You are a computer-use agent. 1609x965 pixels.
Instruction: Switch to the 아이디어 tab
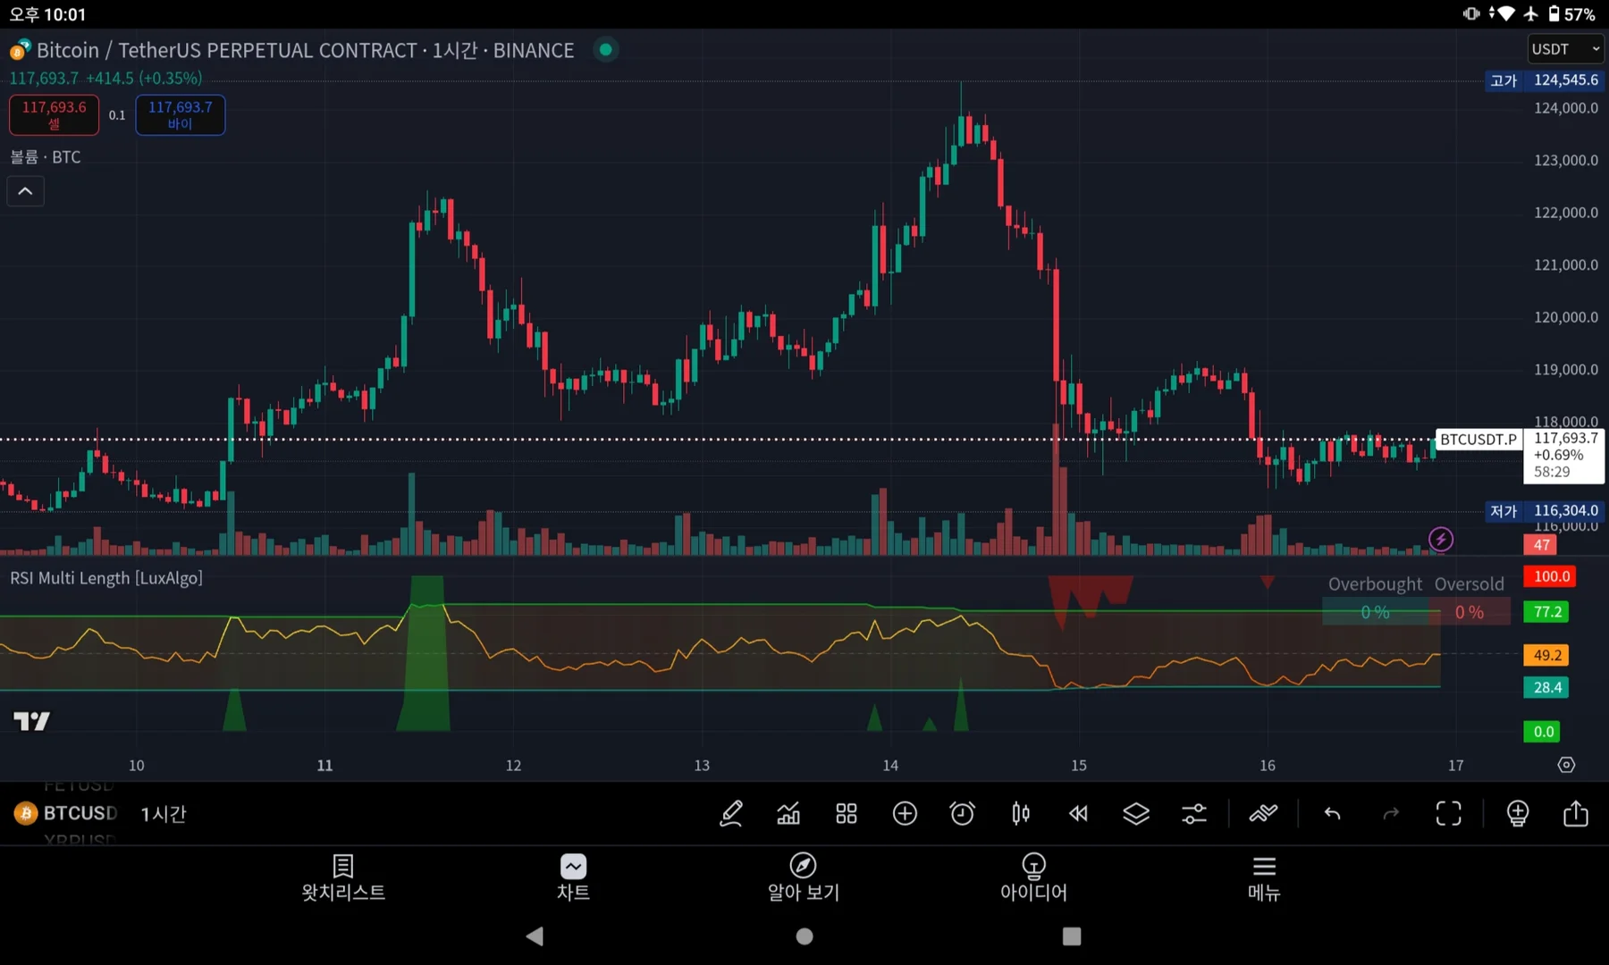coord(1033,878)
